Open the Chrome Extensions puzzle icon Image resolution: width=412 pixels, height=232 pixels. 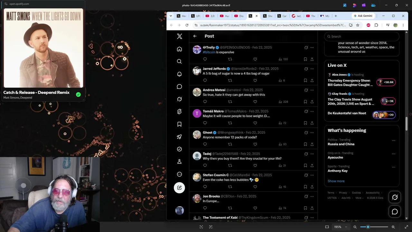[376, 25]
